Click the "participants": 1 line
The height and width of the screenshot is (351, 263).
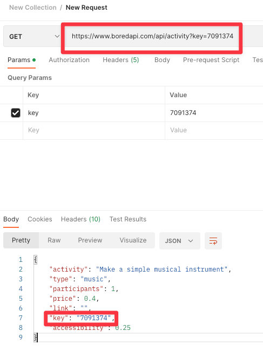[x=84, y=289]
